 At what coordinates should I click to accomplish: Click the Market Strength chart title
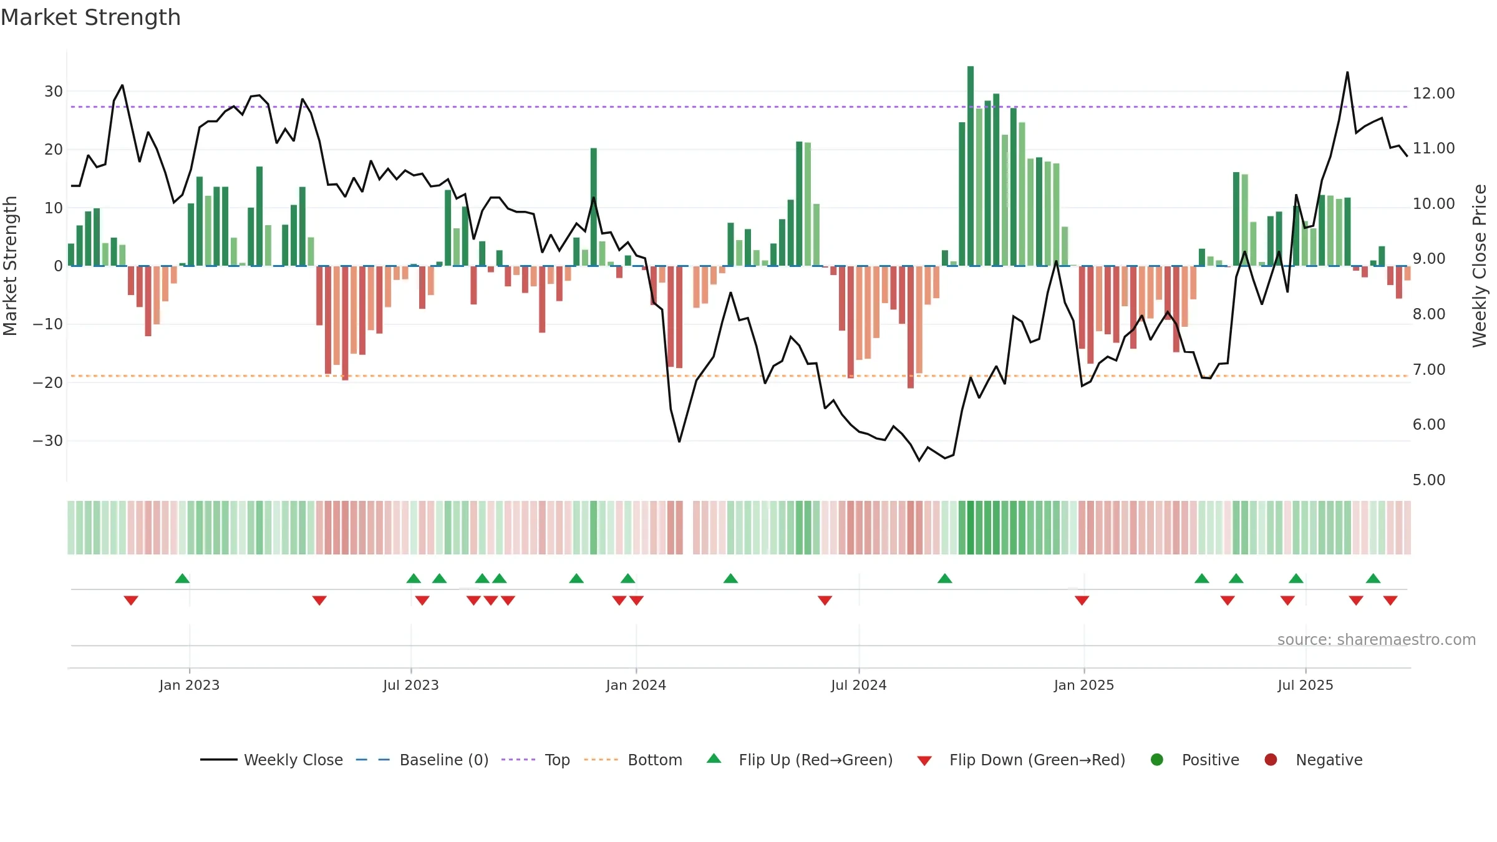pyautogui.click(x=91, y=17)
